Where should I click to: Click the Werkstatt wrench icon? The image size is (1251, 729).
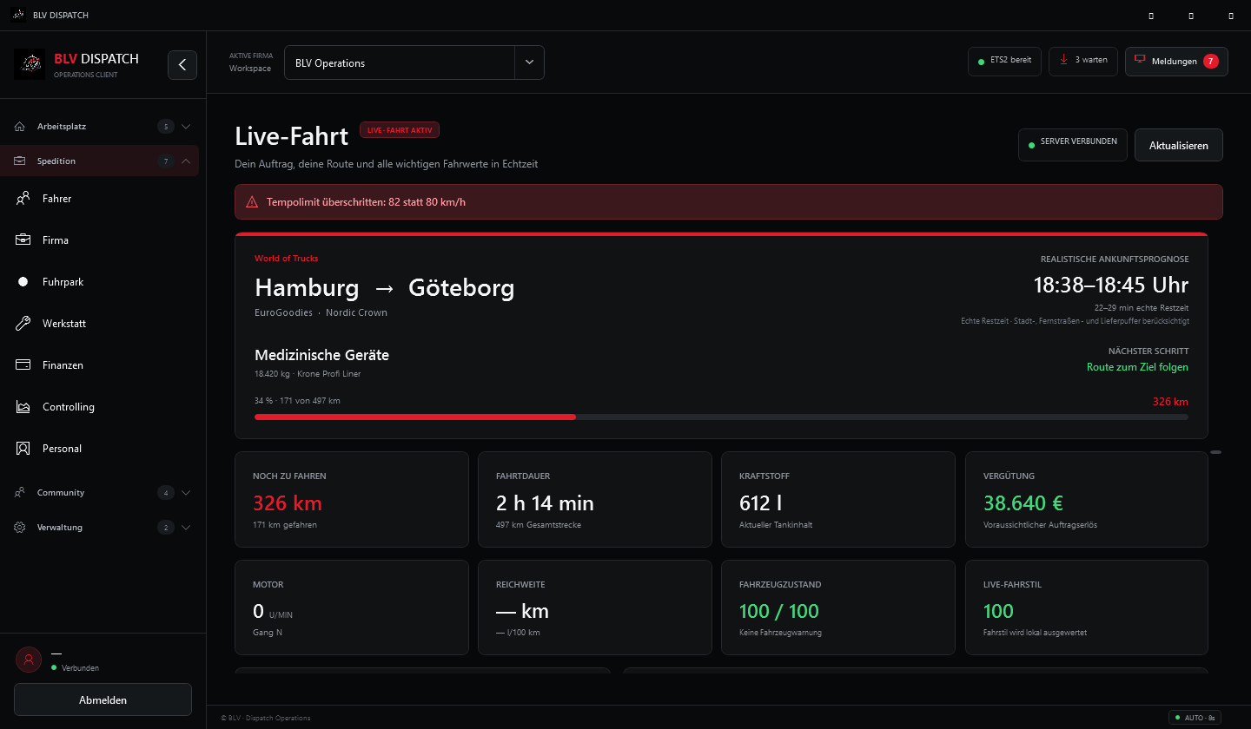(x=23, y=324)
